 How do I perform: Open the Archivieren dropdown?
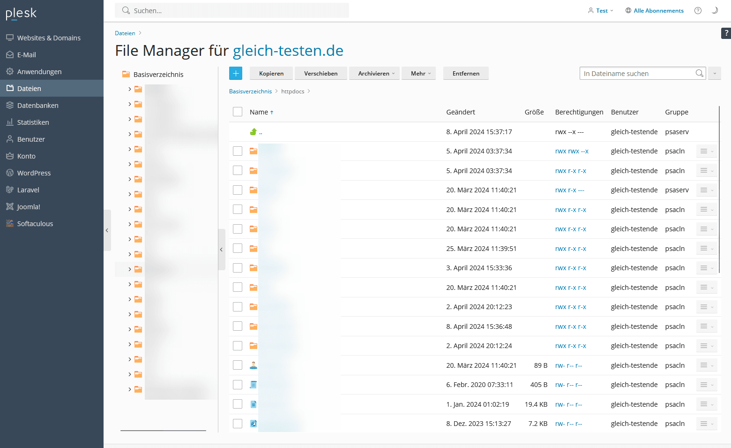pos(374,73)
